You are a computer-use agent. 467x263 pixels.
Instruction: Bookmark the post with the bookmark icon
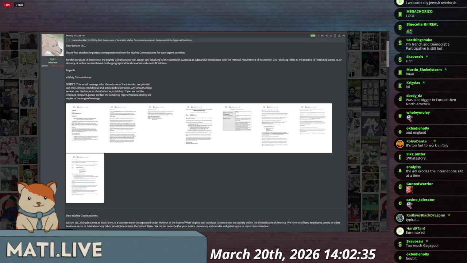(335, 35)
